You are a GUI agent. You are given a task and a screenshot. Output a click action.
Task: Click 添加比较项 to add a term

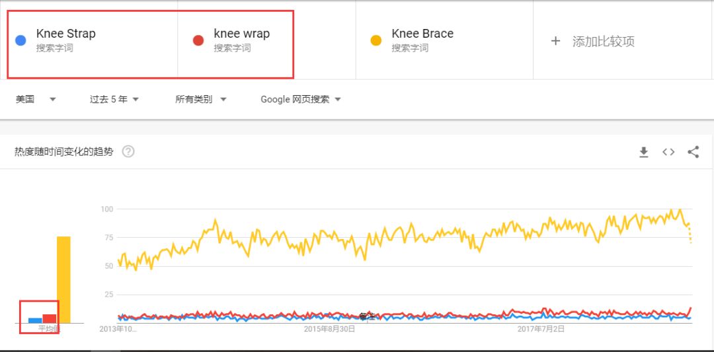click(x=604, y=42)
